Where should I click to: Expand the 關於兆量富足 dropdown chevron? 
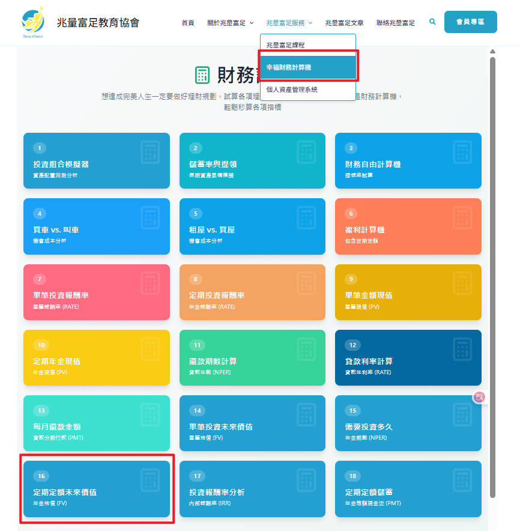250,22
